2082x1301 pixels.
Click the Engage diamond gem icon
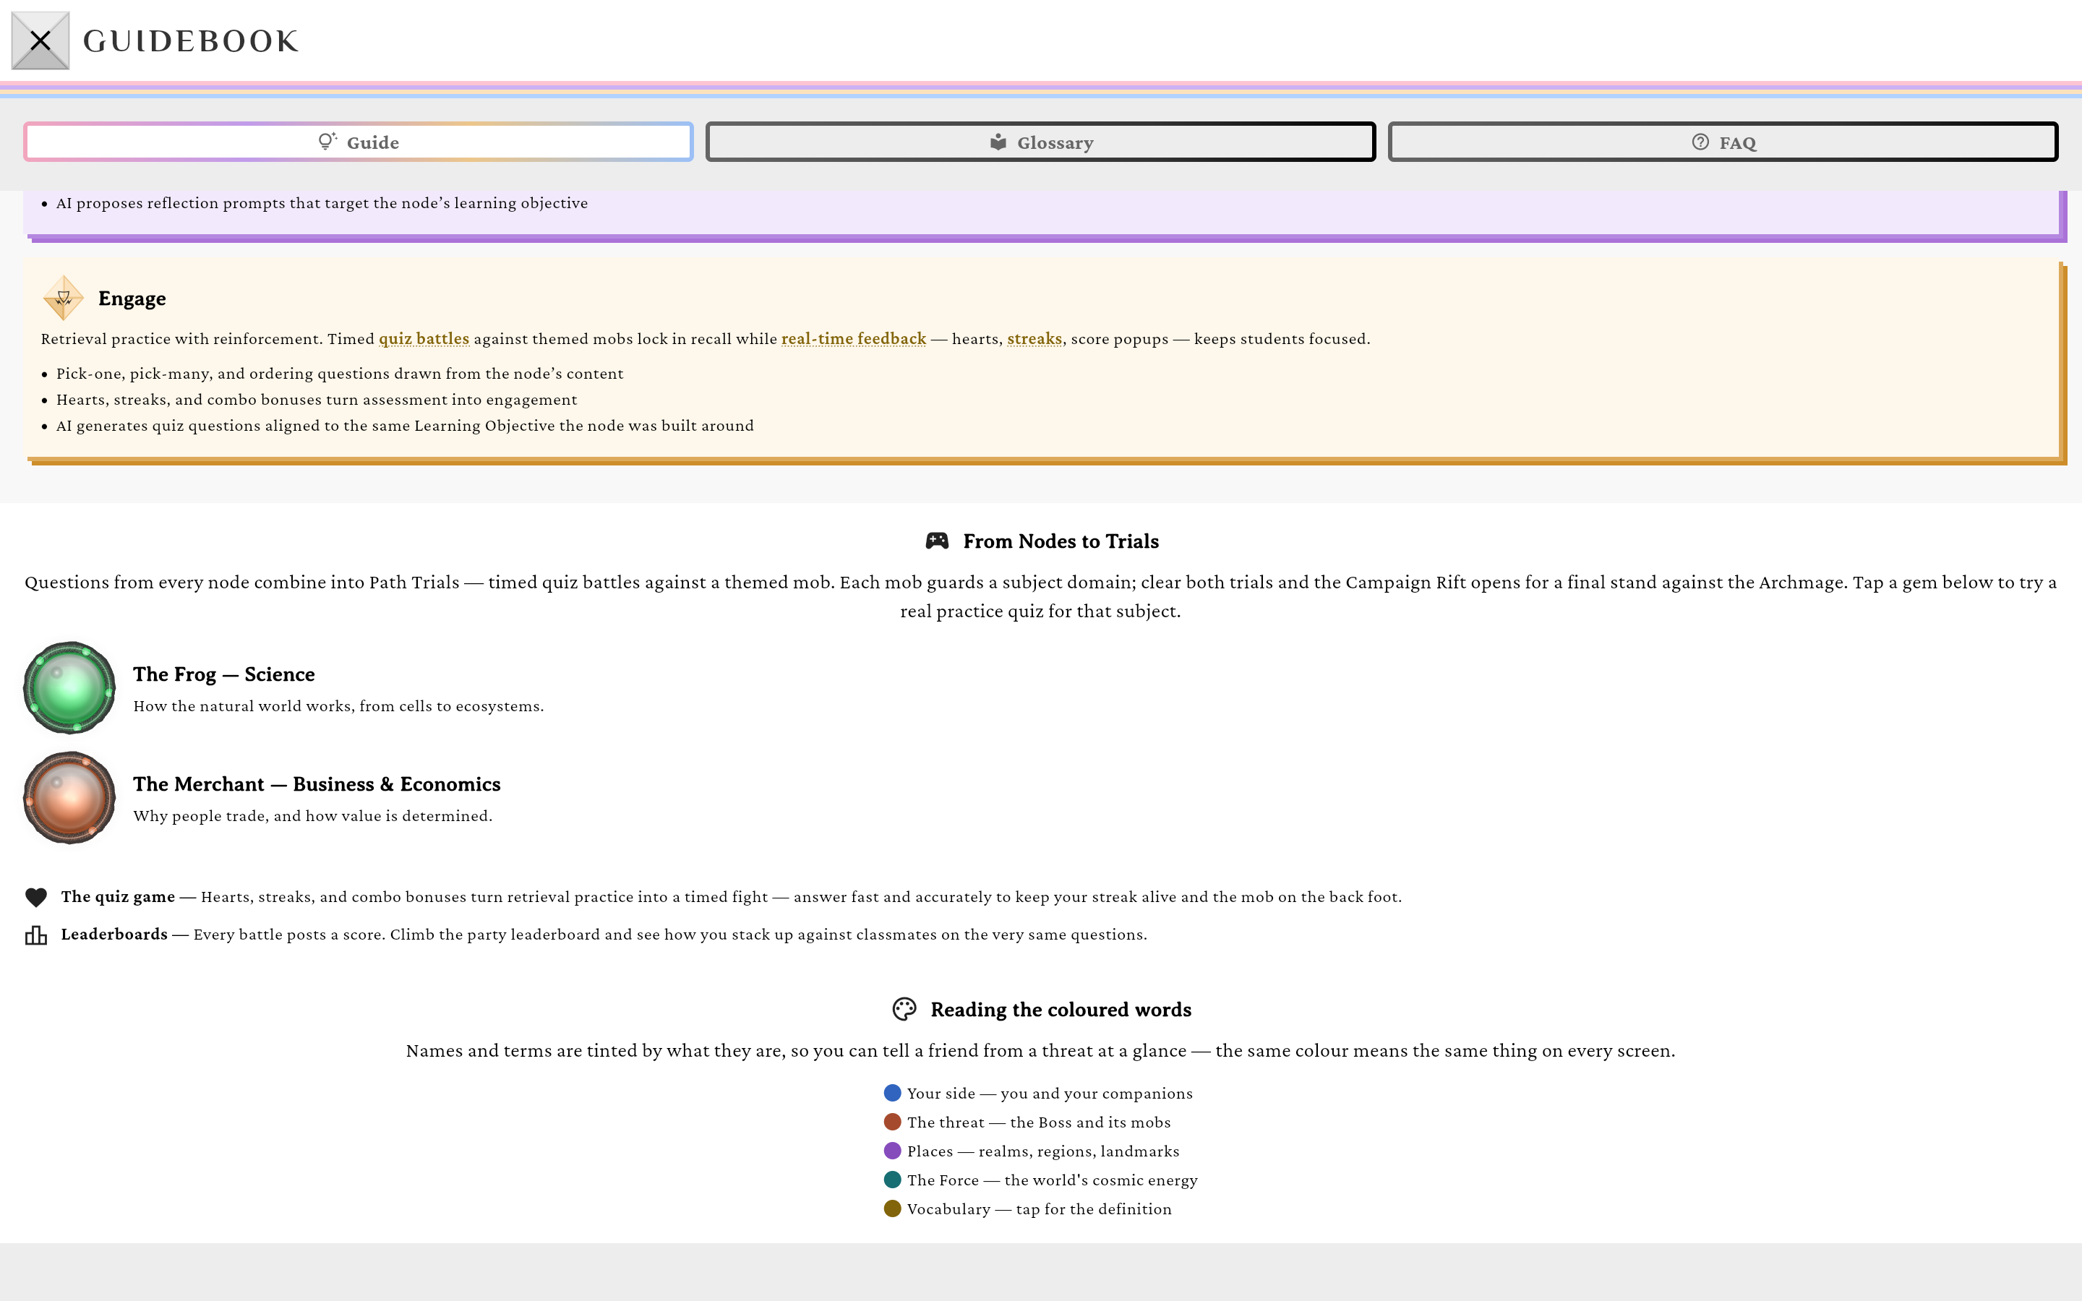[63, 298]
